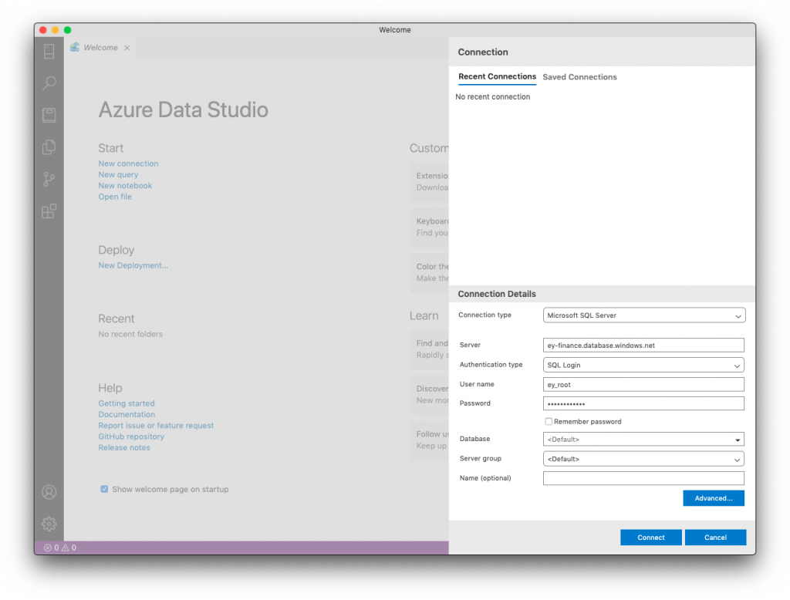The width and height of the screenshot is (790, 600).
Task: Open the Explorer files icon
Action: [x=49, y=147]
